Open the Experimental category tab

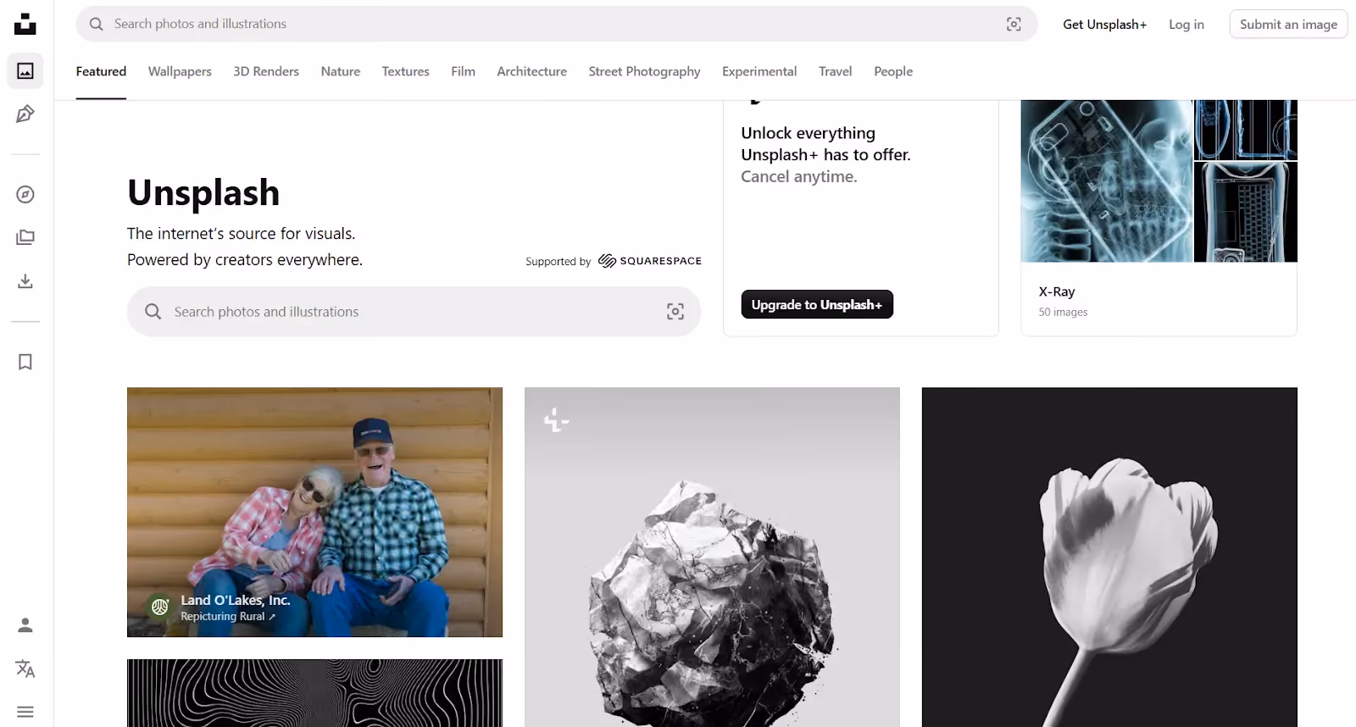(759, 71)
